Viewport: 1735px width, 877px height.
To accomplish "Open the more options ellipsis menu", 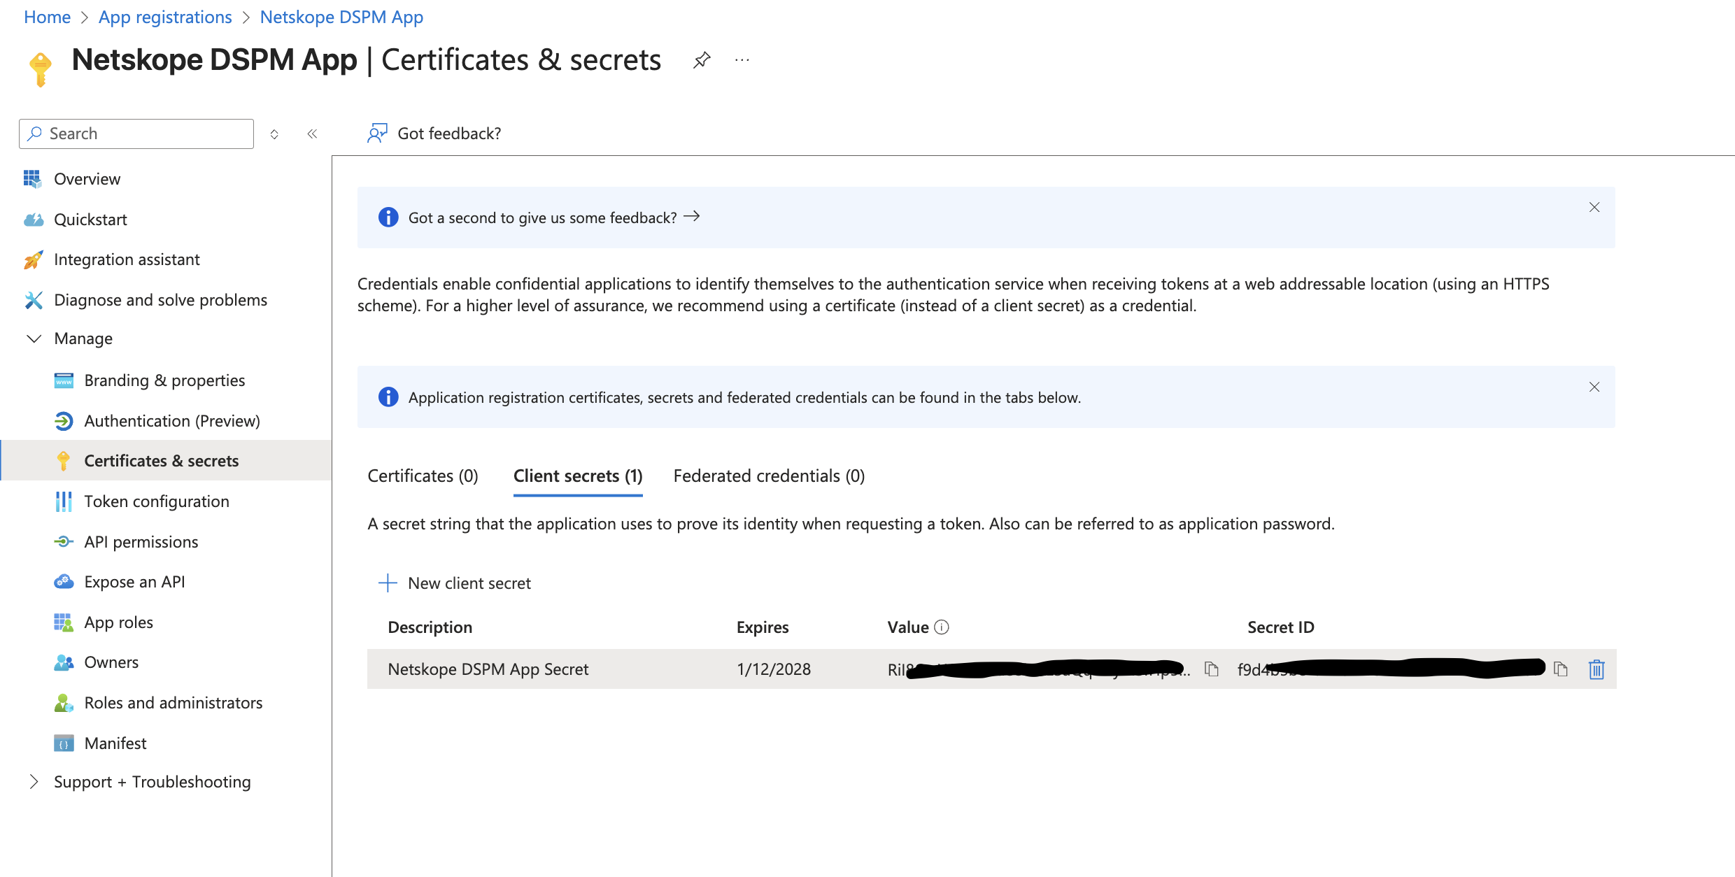I will [742, 60].
